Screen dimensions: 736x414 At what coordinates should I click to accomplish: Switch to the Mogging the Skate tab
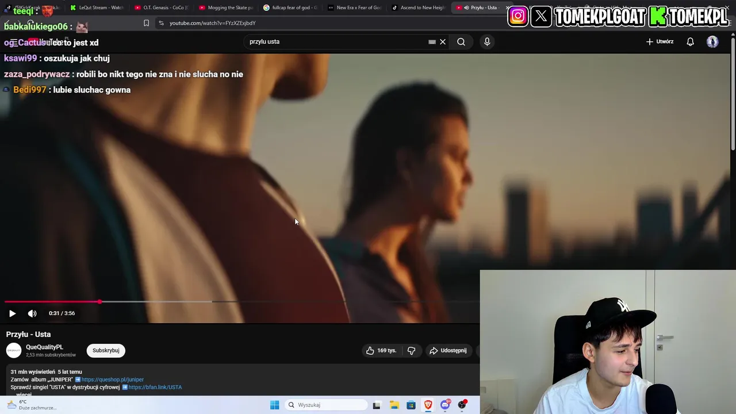click(226, 7)
